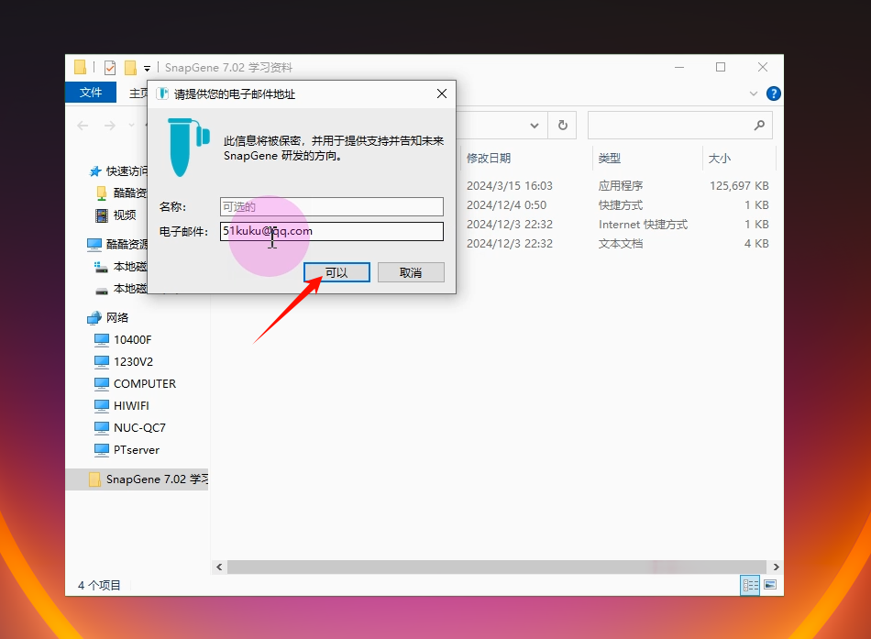This screenshot has width=871, height=639.
Task: Click the properties checkmark icon in title bar
Action: tap(110, 68)
